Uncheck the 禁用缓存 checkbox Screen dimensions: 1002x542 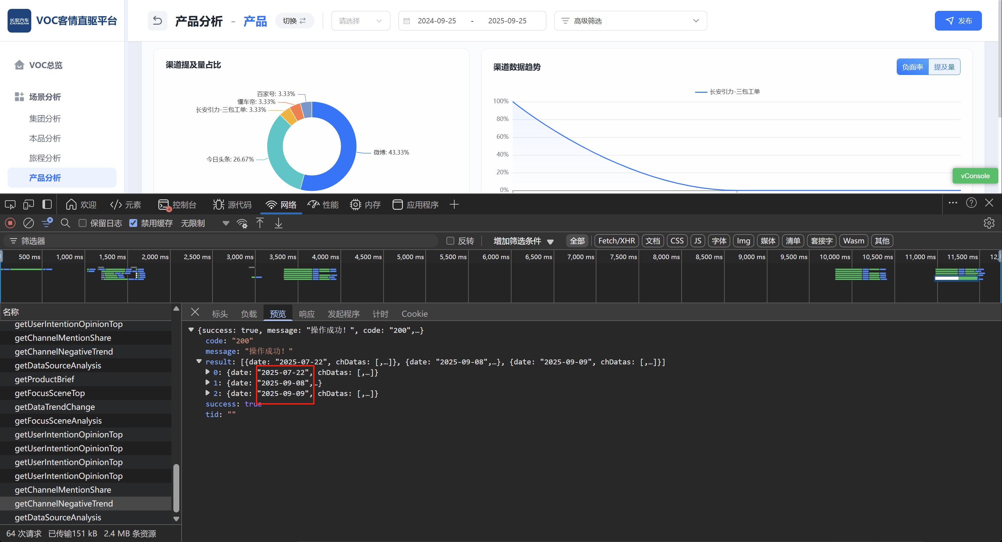(x=134, y=223)
